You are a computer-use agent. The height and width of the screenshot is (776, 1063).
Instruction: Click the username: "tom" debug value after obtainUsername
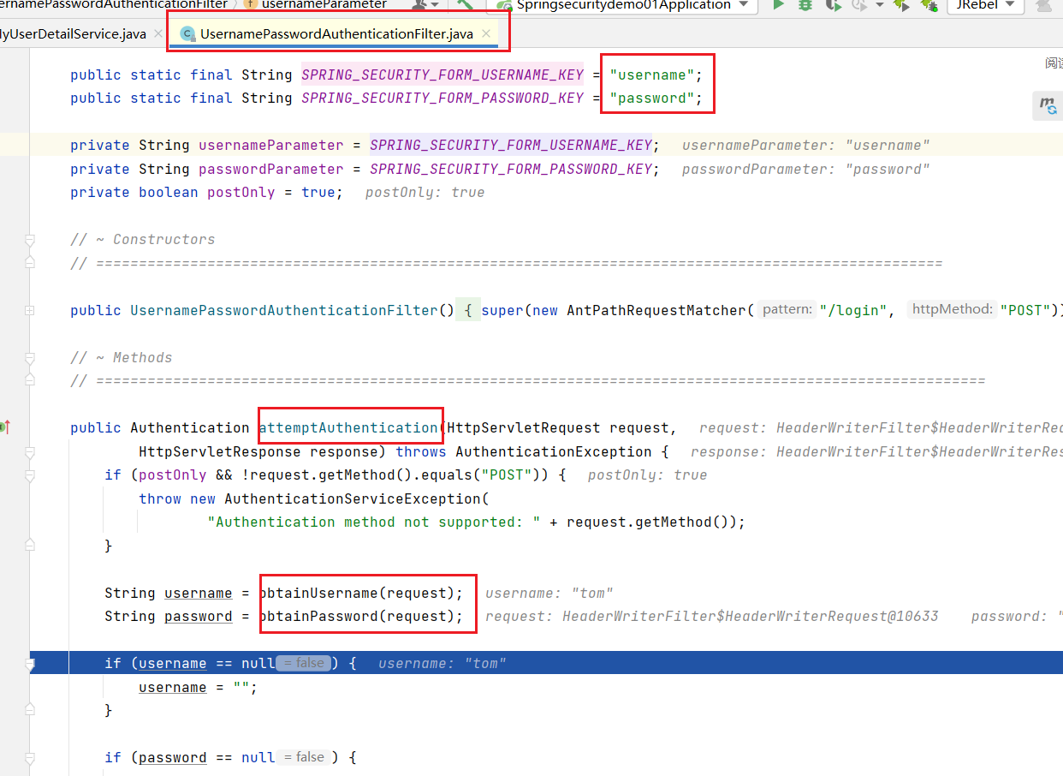[x=549, y=593]
